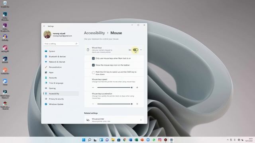Image resolution: width=255 pixels, height=143 pixels.
Task: Select Accessibility in the sidebar
Action: tap(61, 94)
